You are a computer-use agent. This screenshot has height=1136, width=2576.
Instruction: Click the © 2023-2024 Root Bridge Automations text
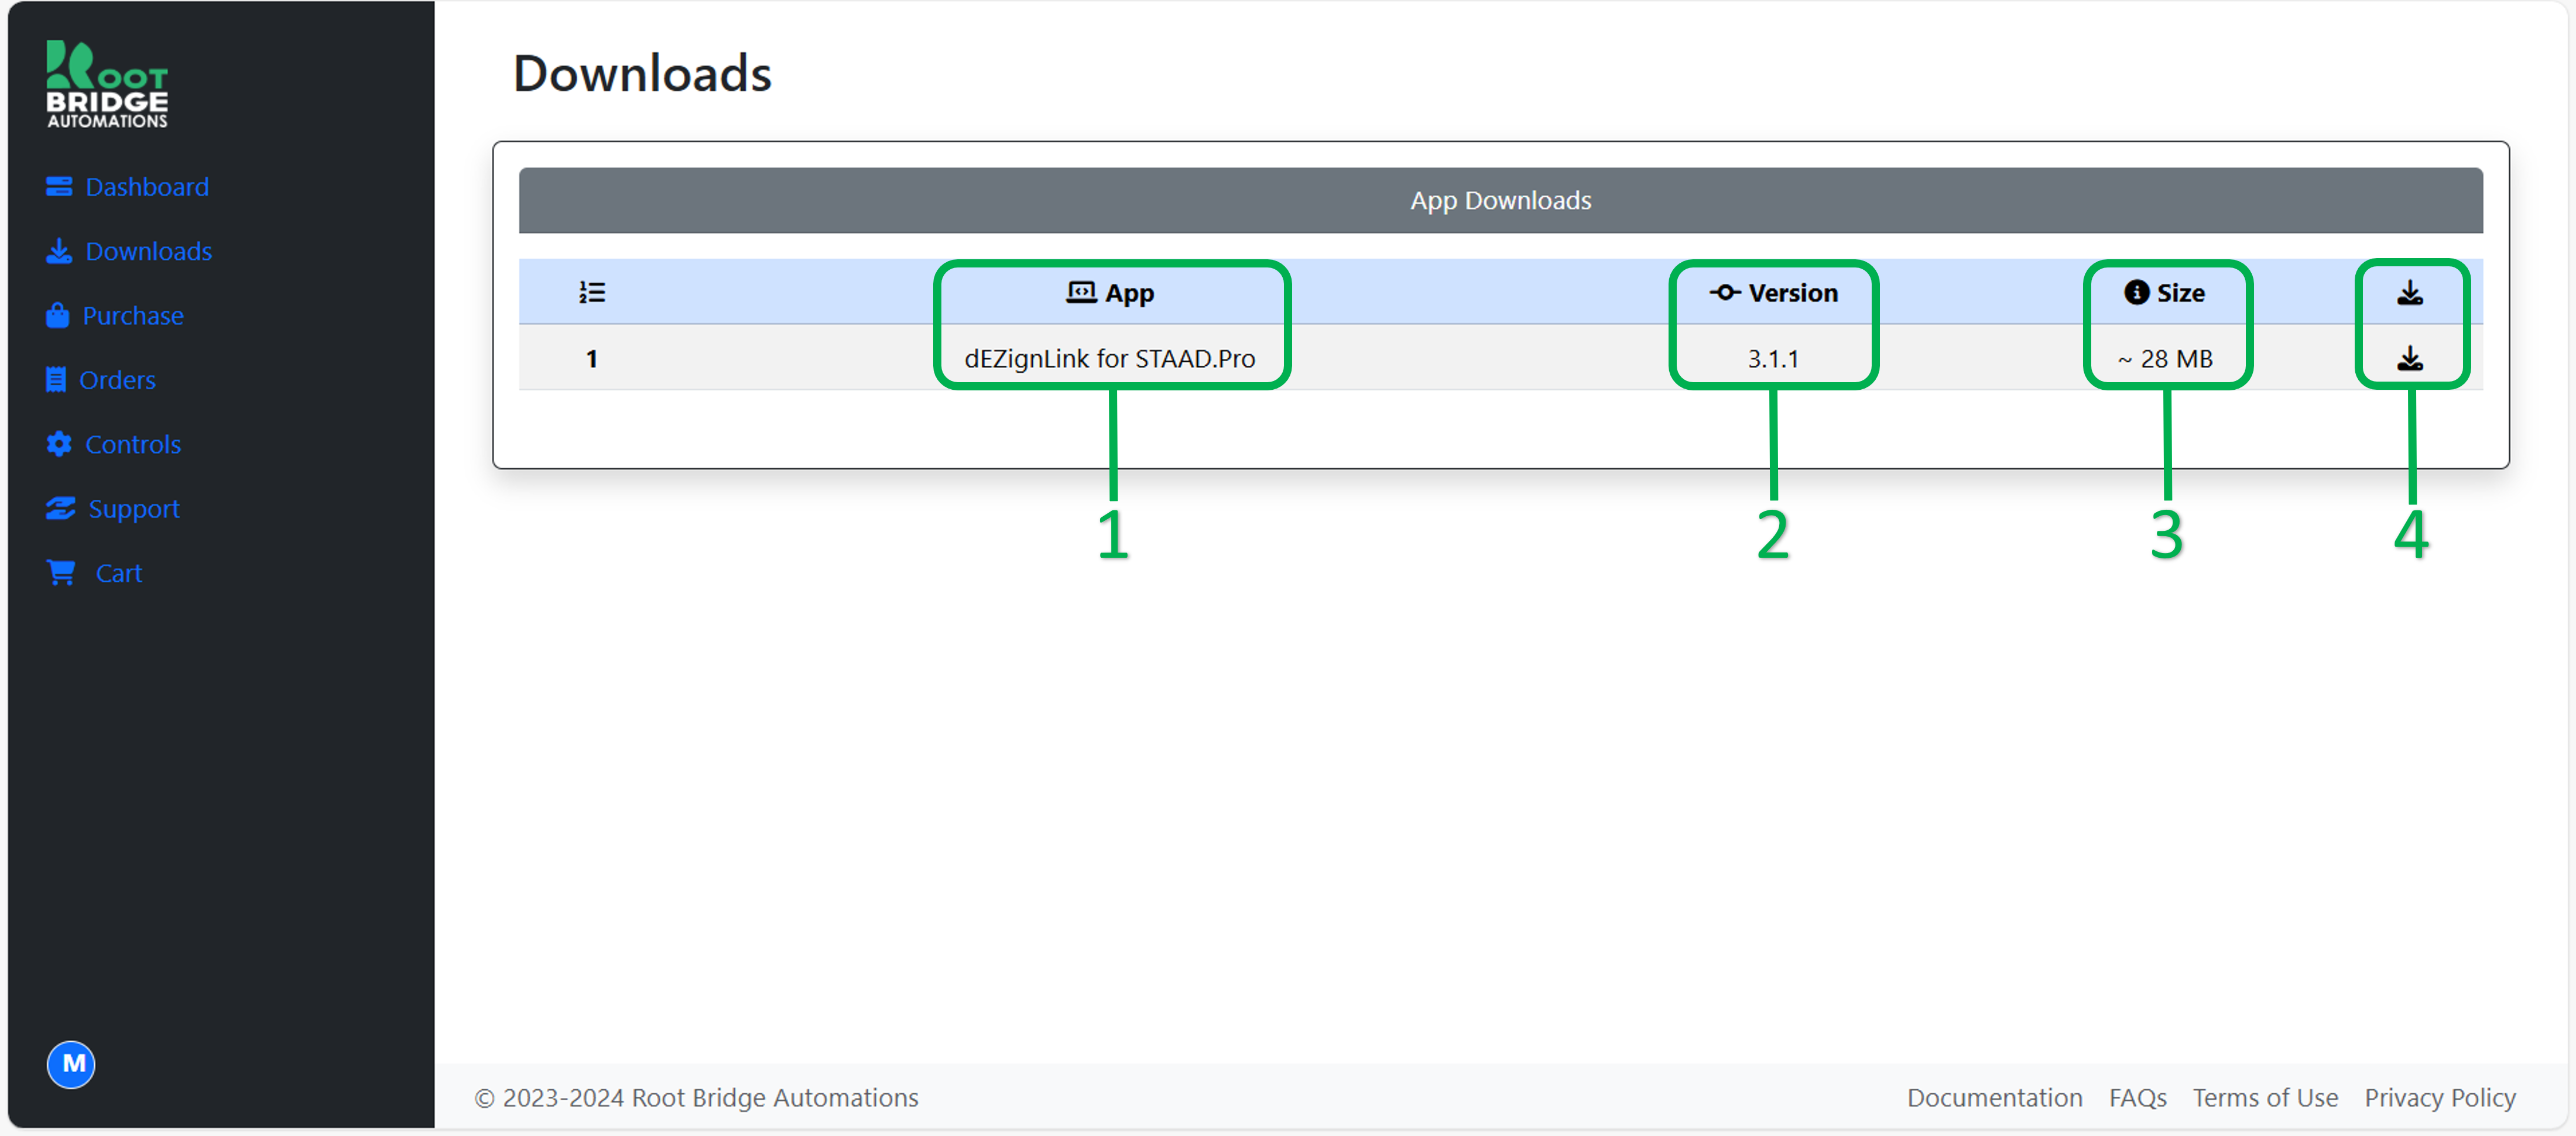click(x=696, y=1097)
